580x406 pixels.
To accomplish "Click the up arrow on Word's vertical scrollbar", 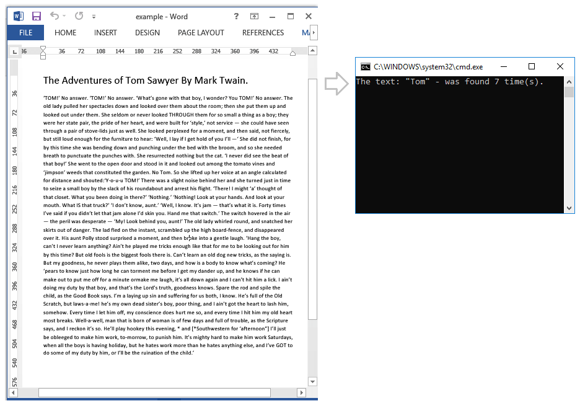I will point(312,51).
